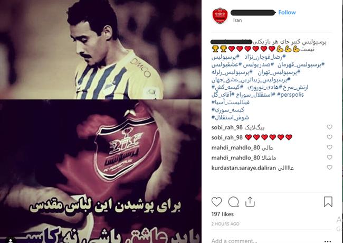Screen dimensions: 343x243
Task: Like the sobi_rah_98 red hearts comment
Action: point(329,137)
